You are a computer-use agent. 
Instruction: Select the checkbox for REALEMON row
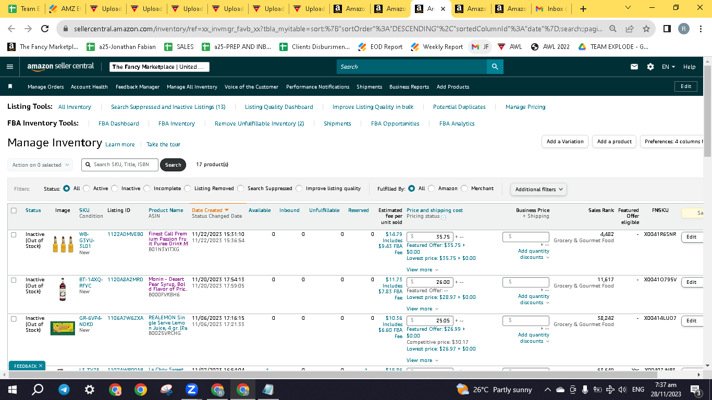[x=14, y=319]
